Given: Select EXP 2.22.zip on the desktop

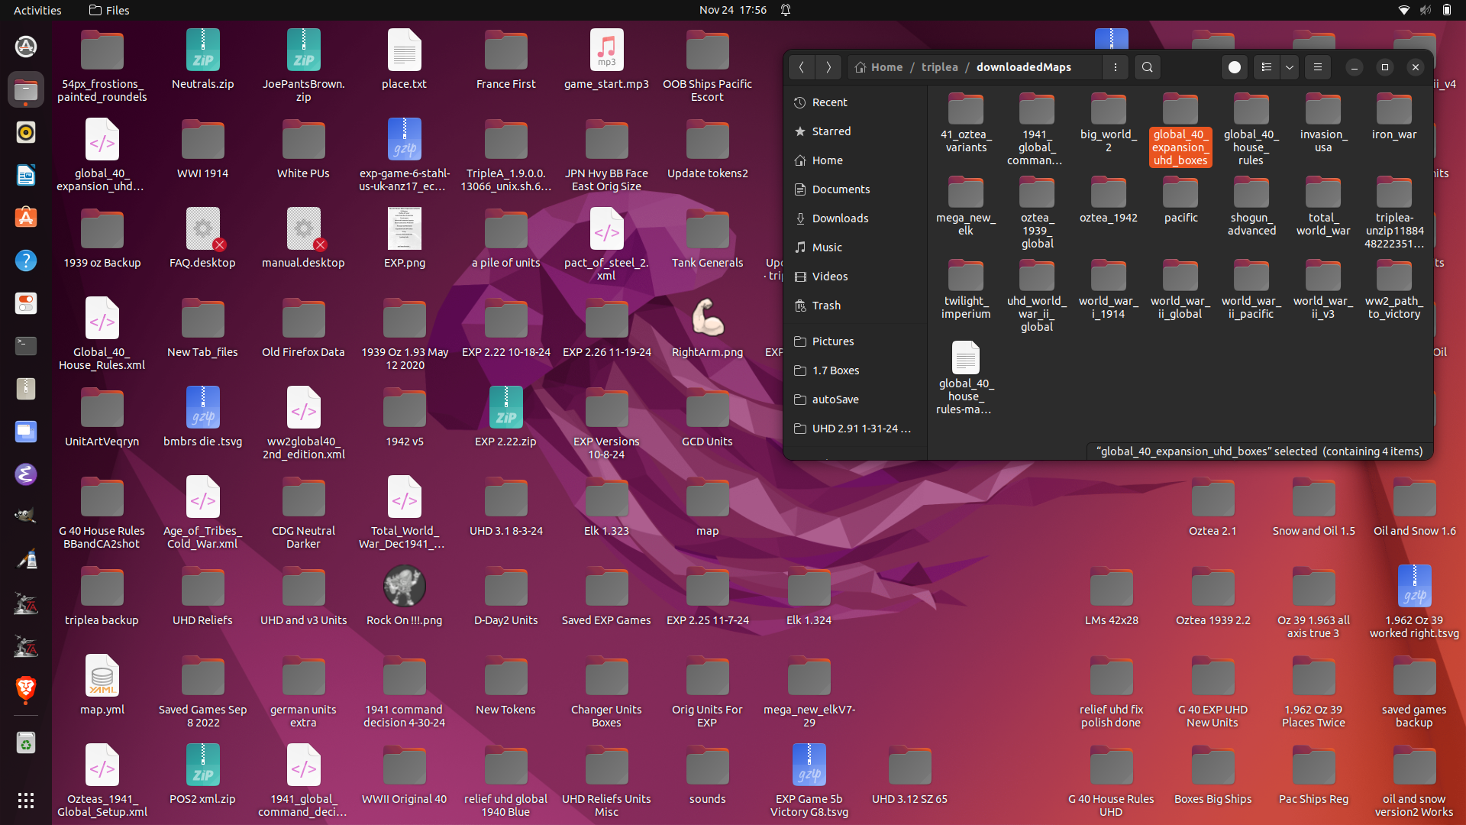Looking at the screenshot, I should (x=505, y=417).
